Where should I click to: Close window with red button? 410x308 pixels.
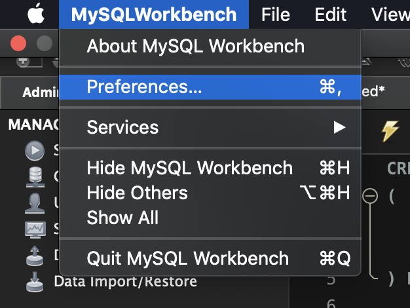coord(18,43)
